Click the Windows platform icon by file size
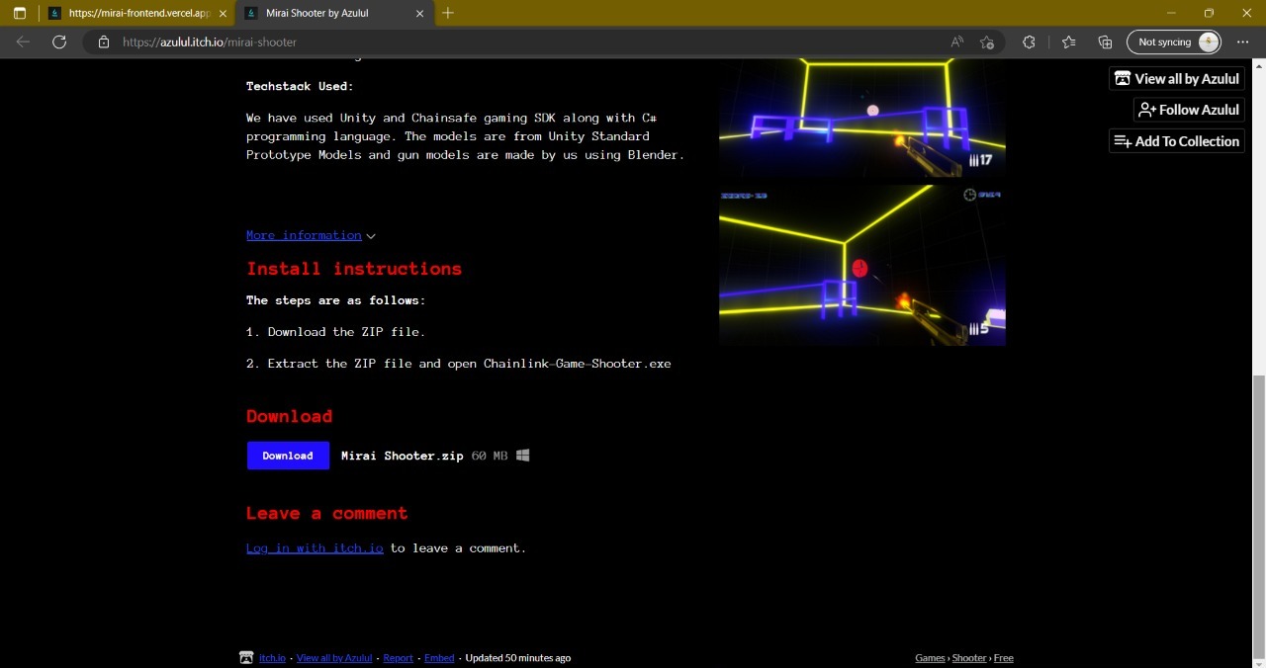 523,456
